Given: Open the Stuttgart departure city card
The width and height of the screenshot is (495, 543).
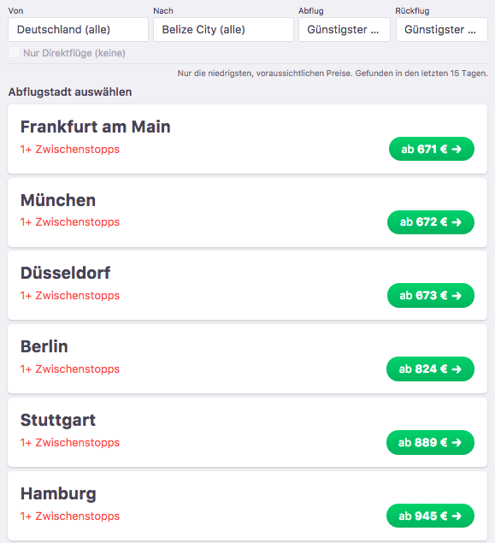Looking at the screenshot, I should tap(248, 433).
